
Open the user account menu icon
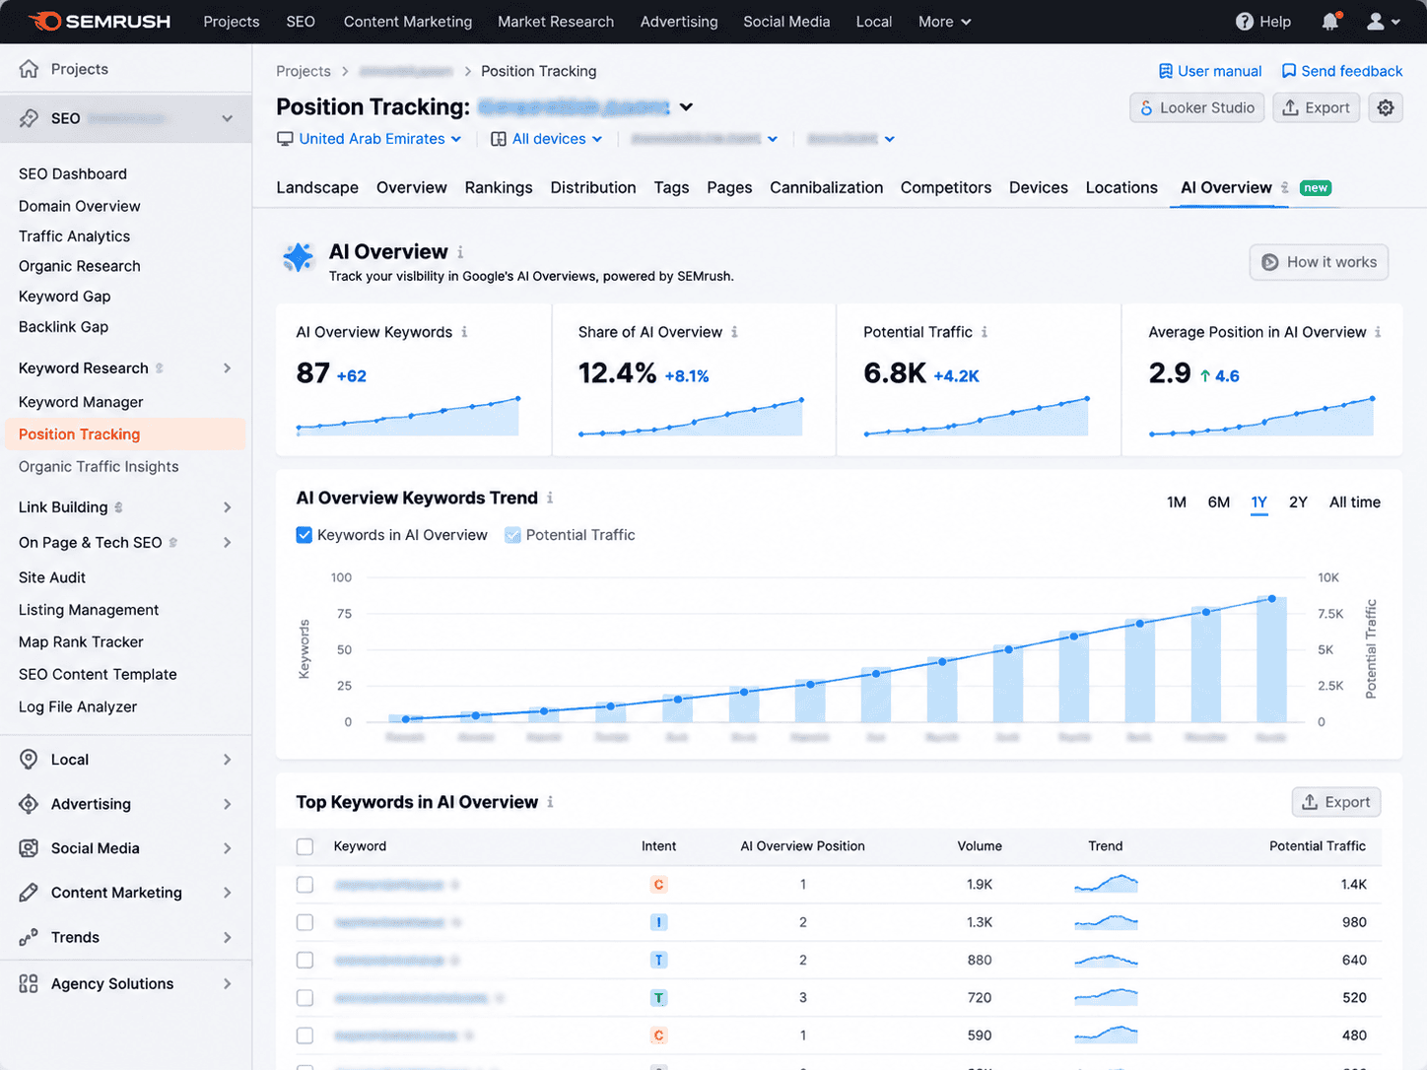click(x=1383, y=22)
